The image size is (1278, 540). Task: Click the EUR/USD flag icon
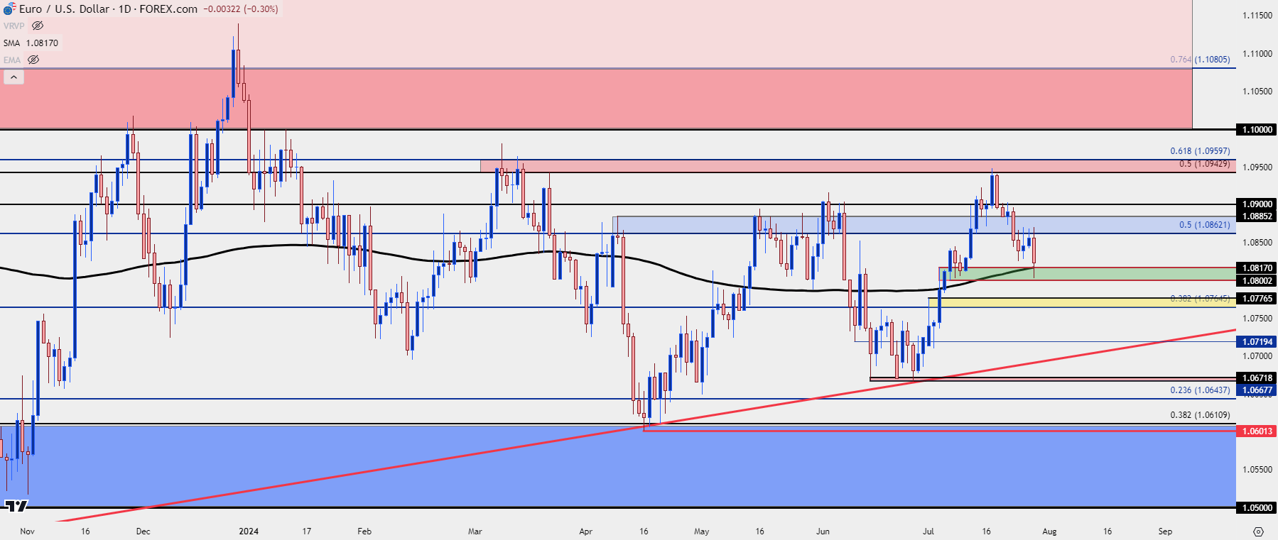[x=9, y=9]
